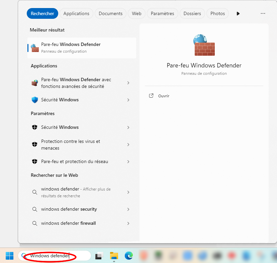Open Pare-feu Windows Defender avec fonctions avancées

tap(76, 83)
